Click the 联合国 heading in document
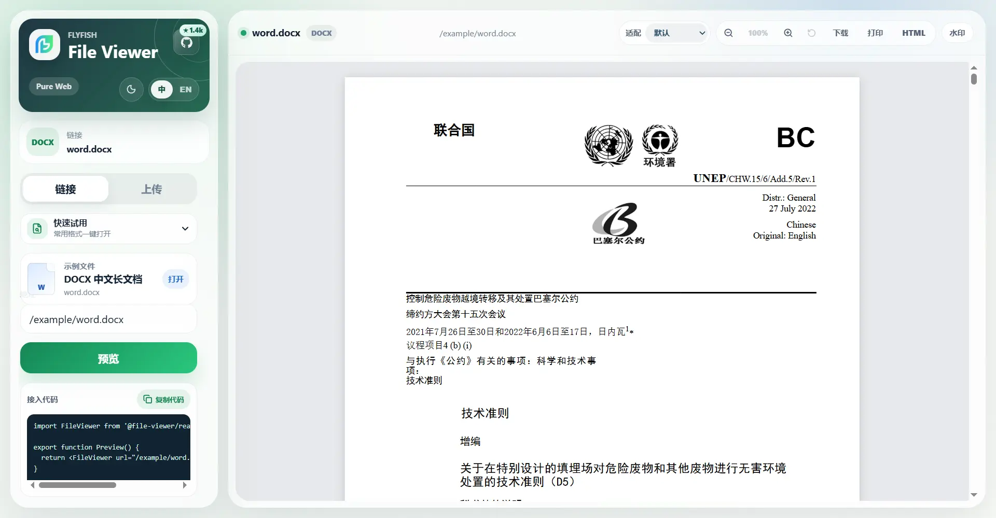 [x=454, y=130]
